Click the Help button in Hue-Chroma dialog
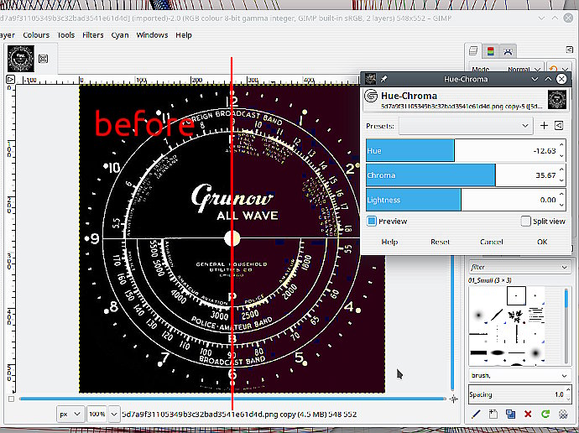Viewport: 579px width, 433px height. 389,242
